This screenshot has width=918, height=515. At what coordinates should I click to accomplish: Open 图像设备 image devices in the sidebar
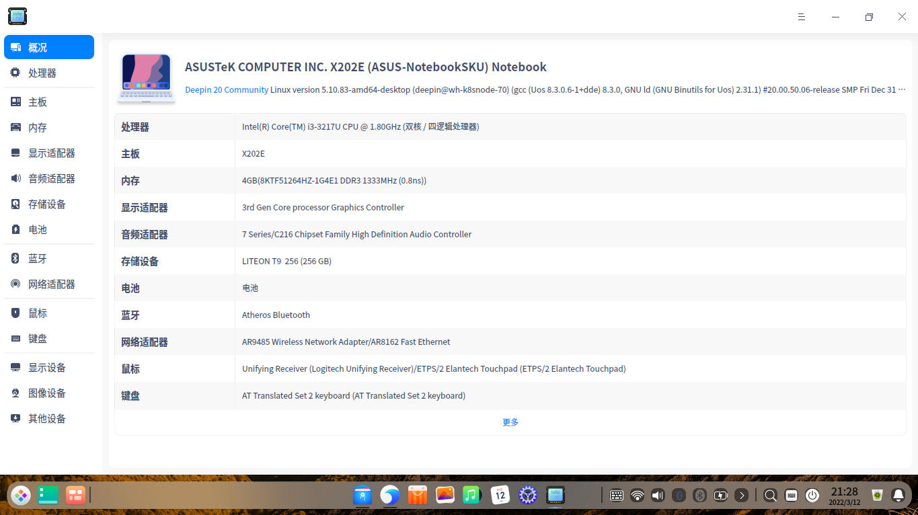pos(49,393)
